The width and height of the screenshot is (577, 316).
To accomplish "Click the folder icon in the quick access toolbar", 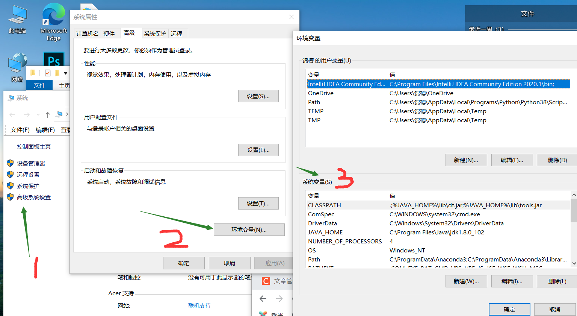I will pos(33,73).
